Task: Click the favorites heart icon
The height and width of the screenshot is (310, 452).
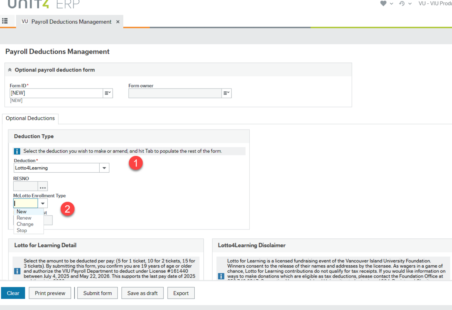Action: coord(383,3)
